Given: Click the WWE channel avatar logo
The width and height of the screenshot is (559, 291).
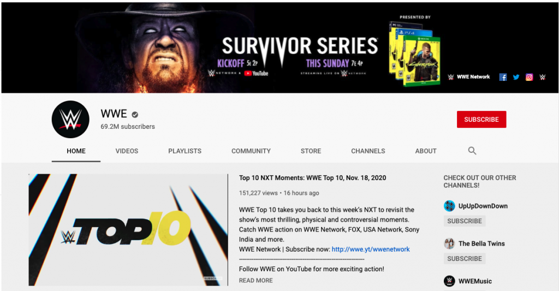Looking at the screenshot, I should pos(70,120).
